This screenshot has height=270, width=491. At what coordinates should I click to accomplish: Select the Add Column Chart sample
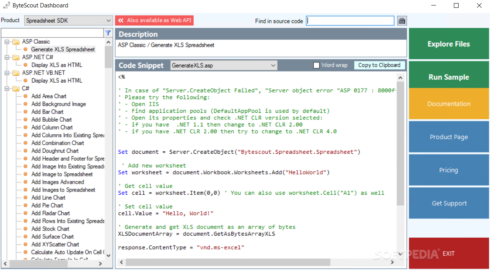pyautogui.click(x=52, y=128)
